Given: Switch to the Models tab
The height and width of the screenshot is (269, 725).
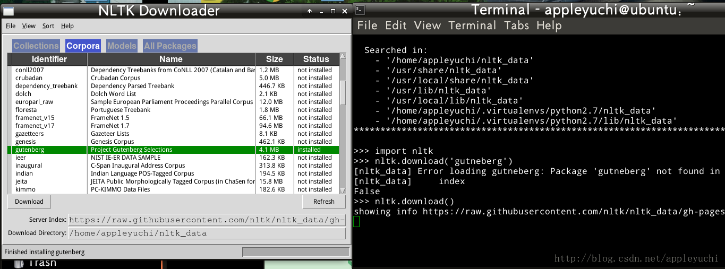Looking at the screenshot, I should tap(122, 46).
